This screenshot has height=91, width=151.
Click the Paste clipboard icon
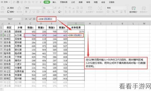click(3, 8)
